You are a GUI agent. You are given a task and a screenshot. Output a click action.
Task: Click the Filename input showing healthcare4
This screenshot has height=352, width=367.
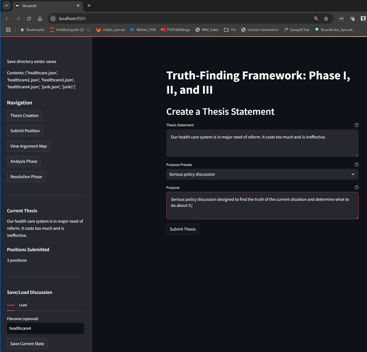pos(45,329)
